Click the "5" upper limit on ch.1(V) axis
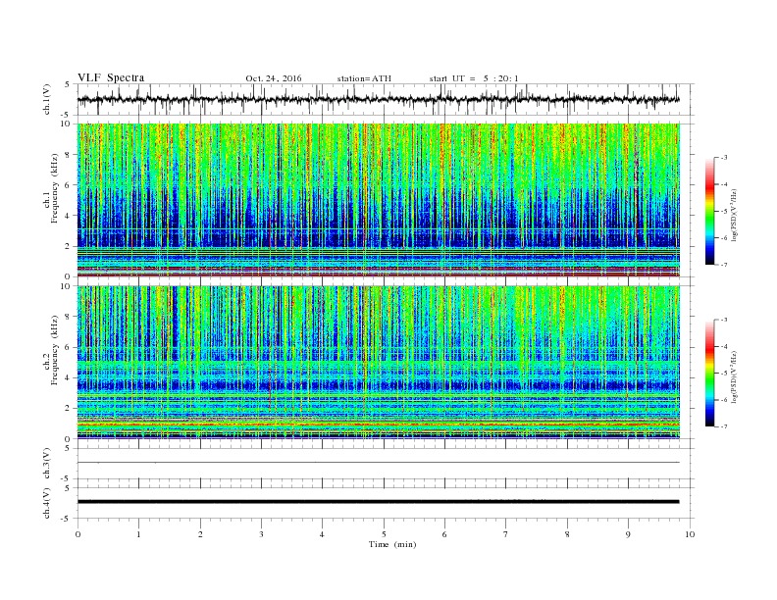The image size is (777, 600). click(x=68, y=84)
